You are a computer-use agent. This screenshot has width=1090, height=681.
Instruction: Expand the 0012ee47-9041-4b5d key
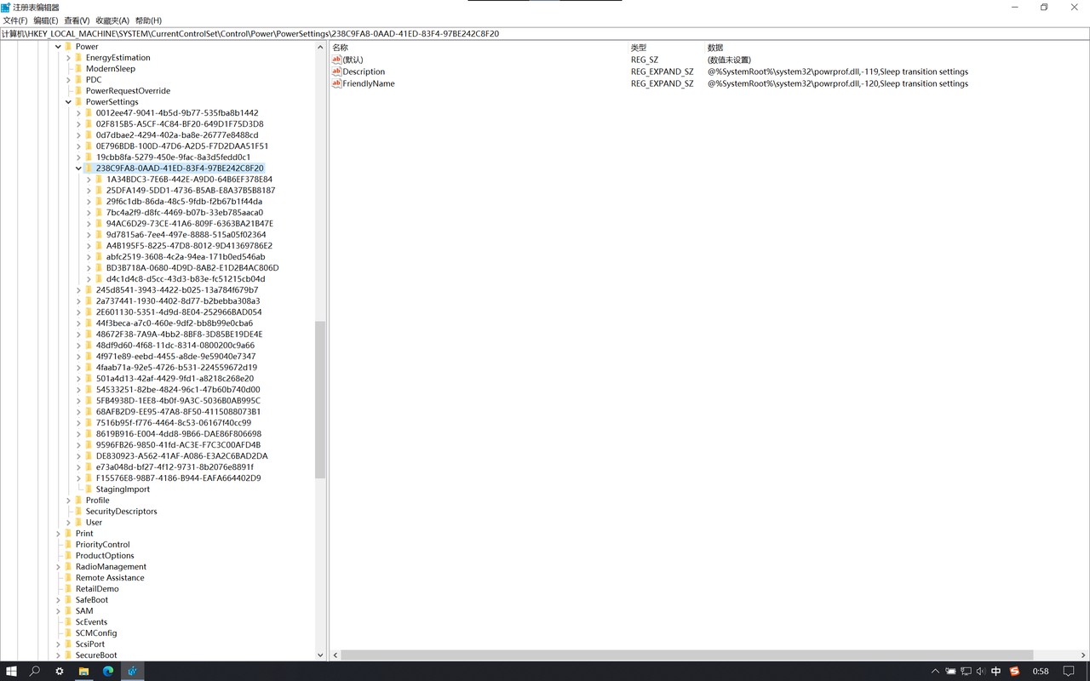point(78,113)
